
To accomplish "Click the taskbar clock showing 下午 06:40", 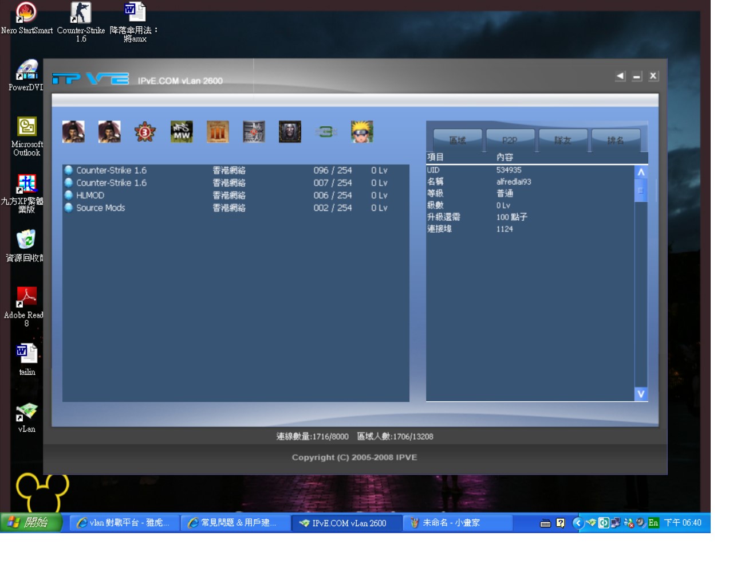I will pos(683,523).
